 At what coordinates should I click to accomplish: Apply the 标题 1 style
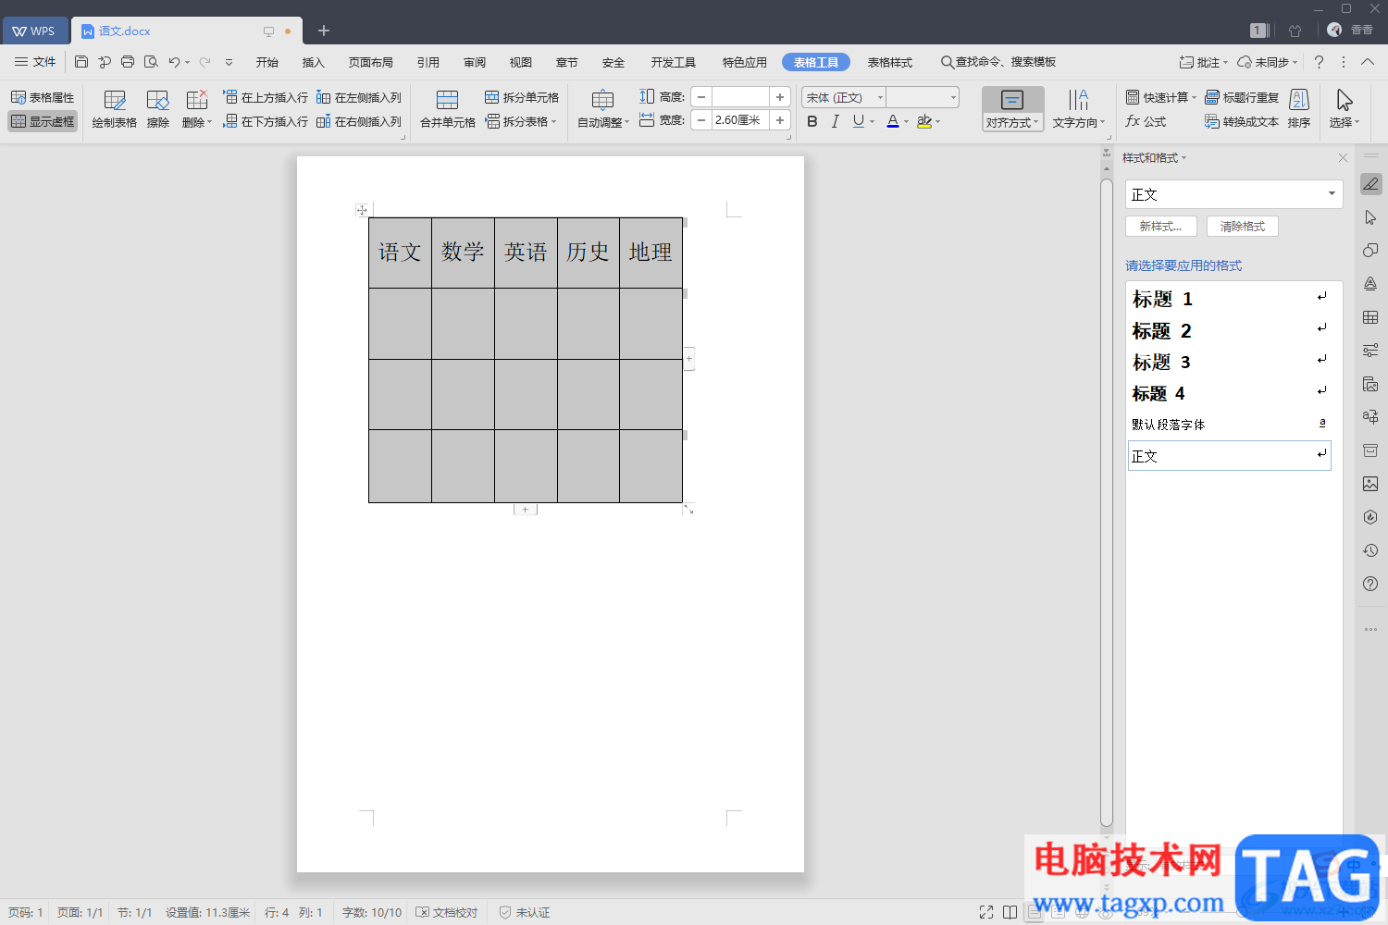click(1230, 299)
